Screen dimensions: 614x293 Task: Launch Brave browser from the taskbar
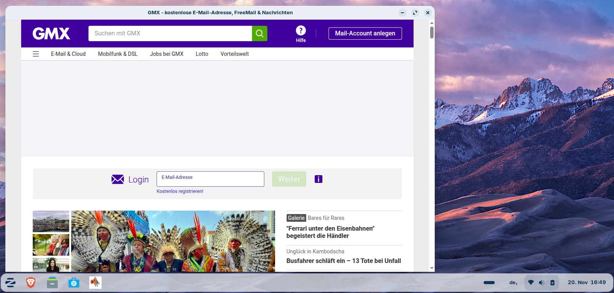[x=31, y=283]
